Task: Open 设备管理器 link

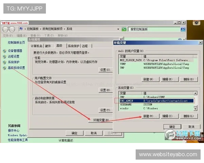Action: point(15,51)
